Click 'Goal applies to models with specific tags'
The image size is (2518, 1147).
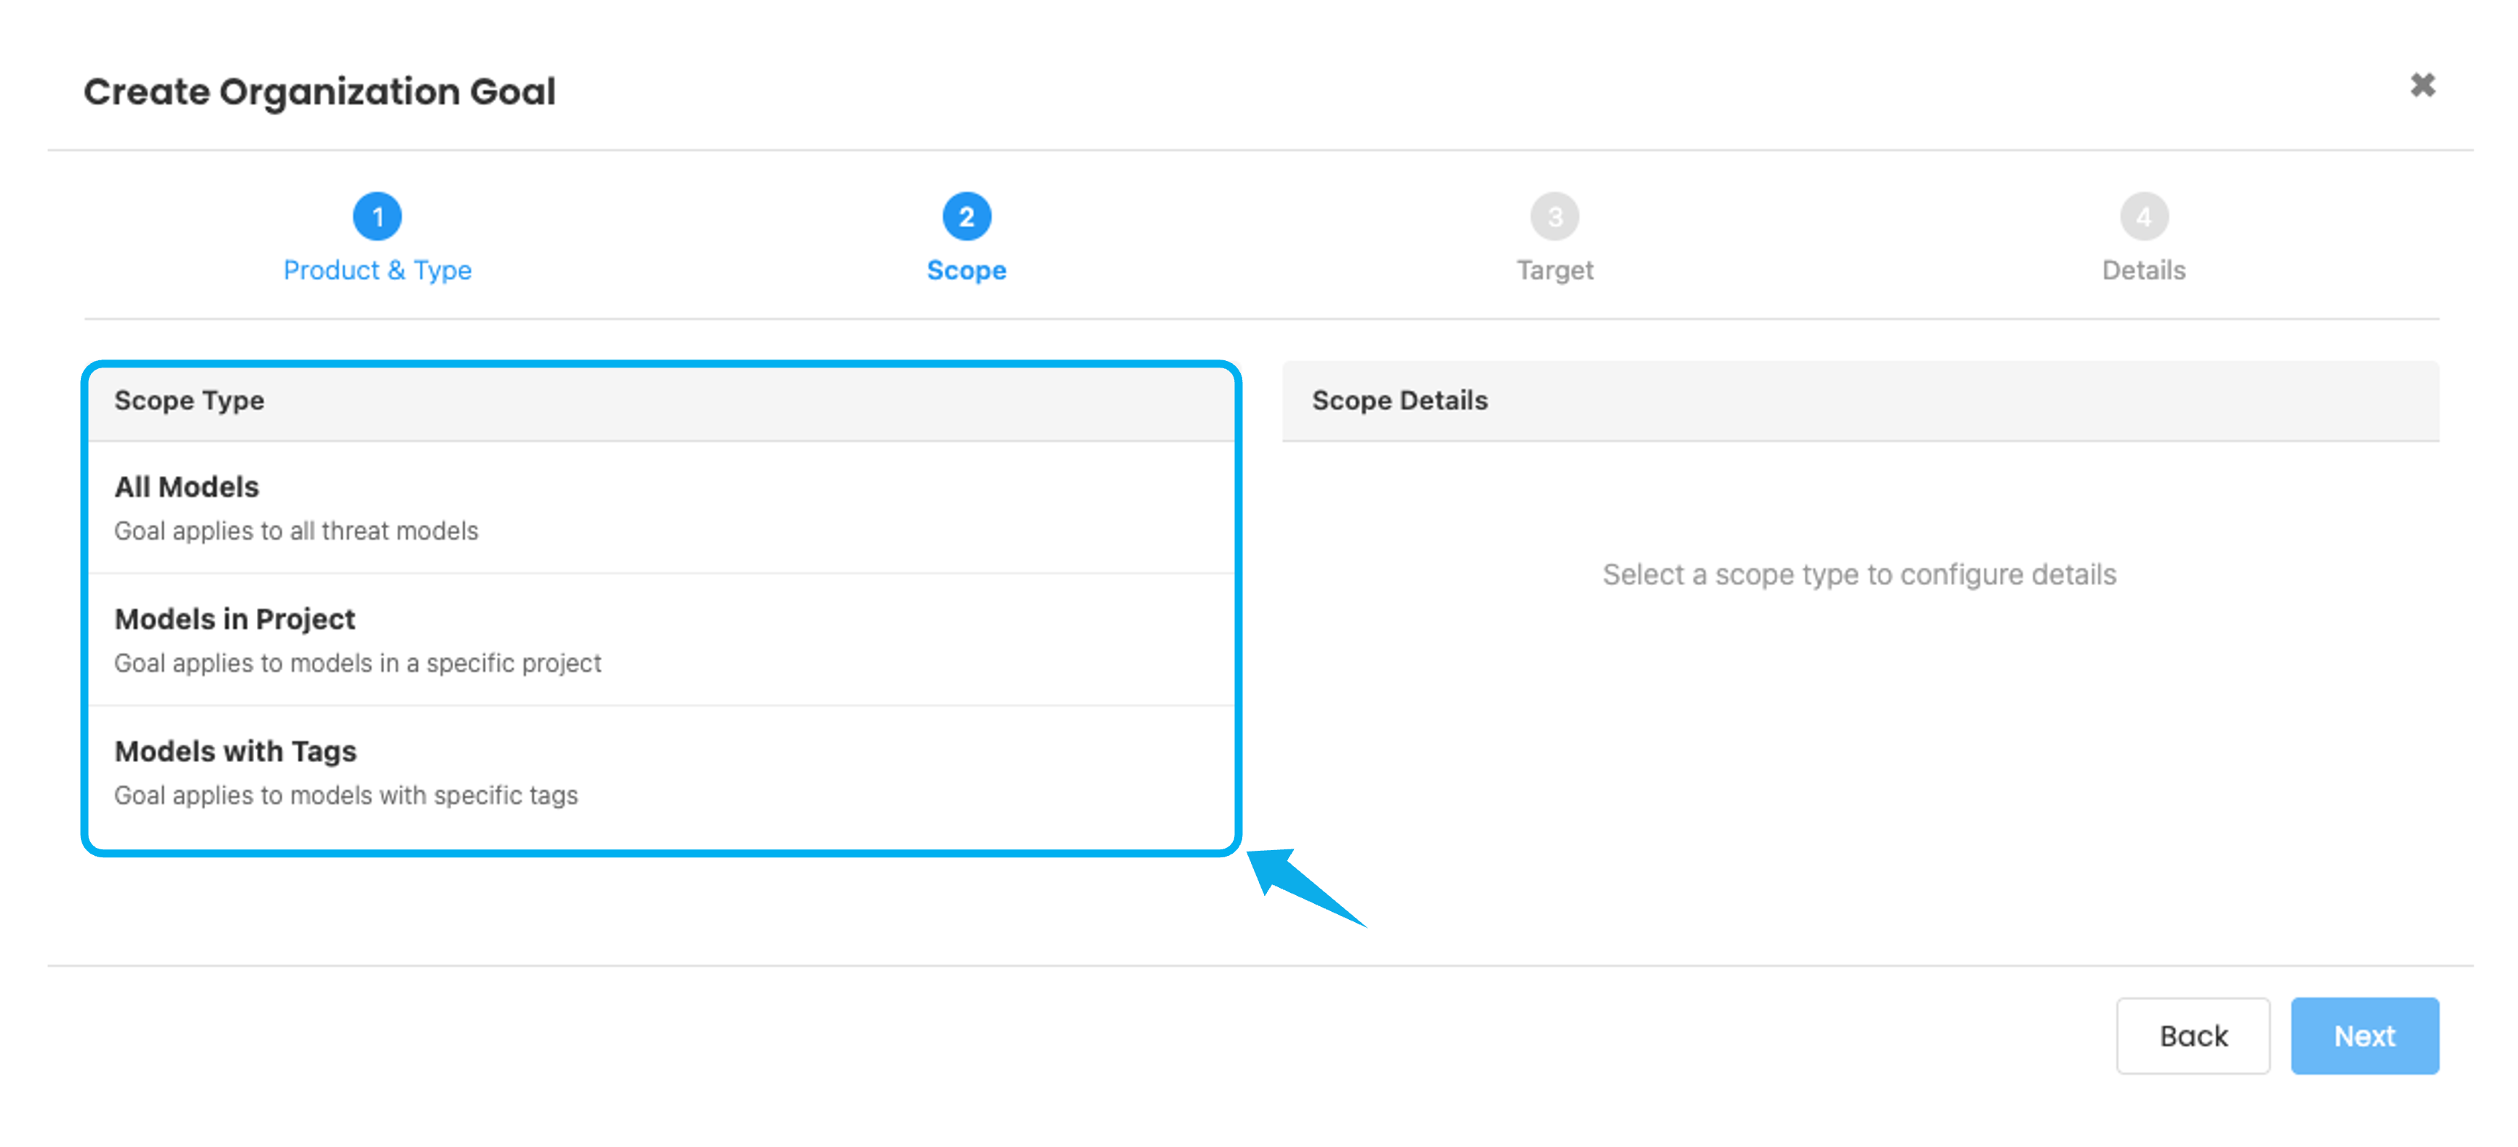[346, 795]
